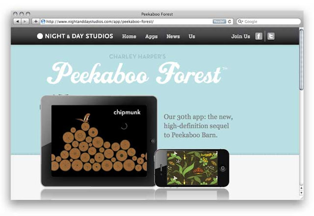The width and height of the screenshot is (314, 216).
Task: Open the News navigation item
Action: tap(173, 36)
